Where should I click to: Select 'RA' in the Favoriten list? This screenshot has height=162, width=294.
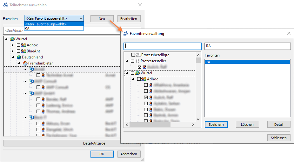click(x=248, y=62)
